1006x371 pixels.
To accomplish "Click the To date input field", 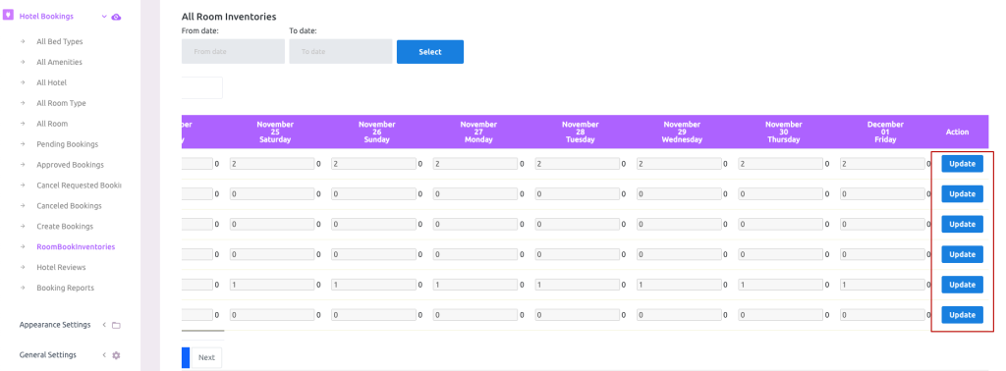I will point(341,51).
